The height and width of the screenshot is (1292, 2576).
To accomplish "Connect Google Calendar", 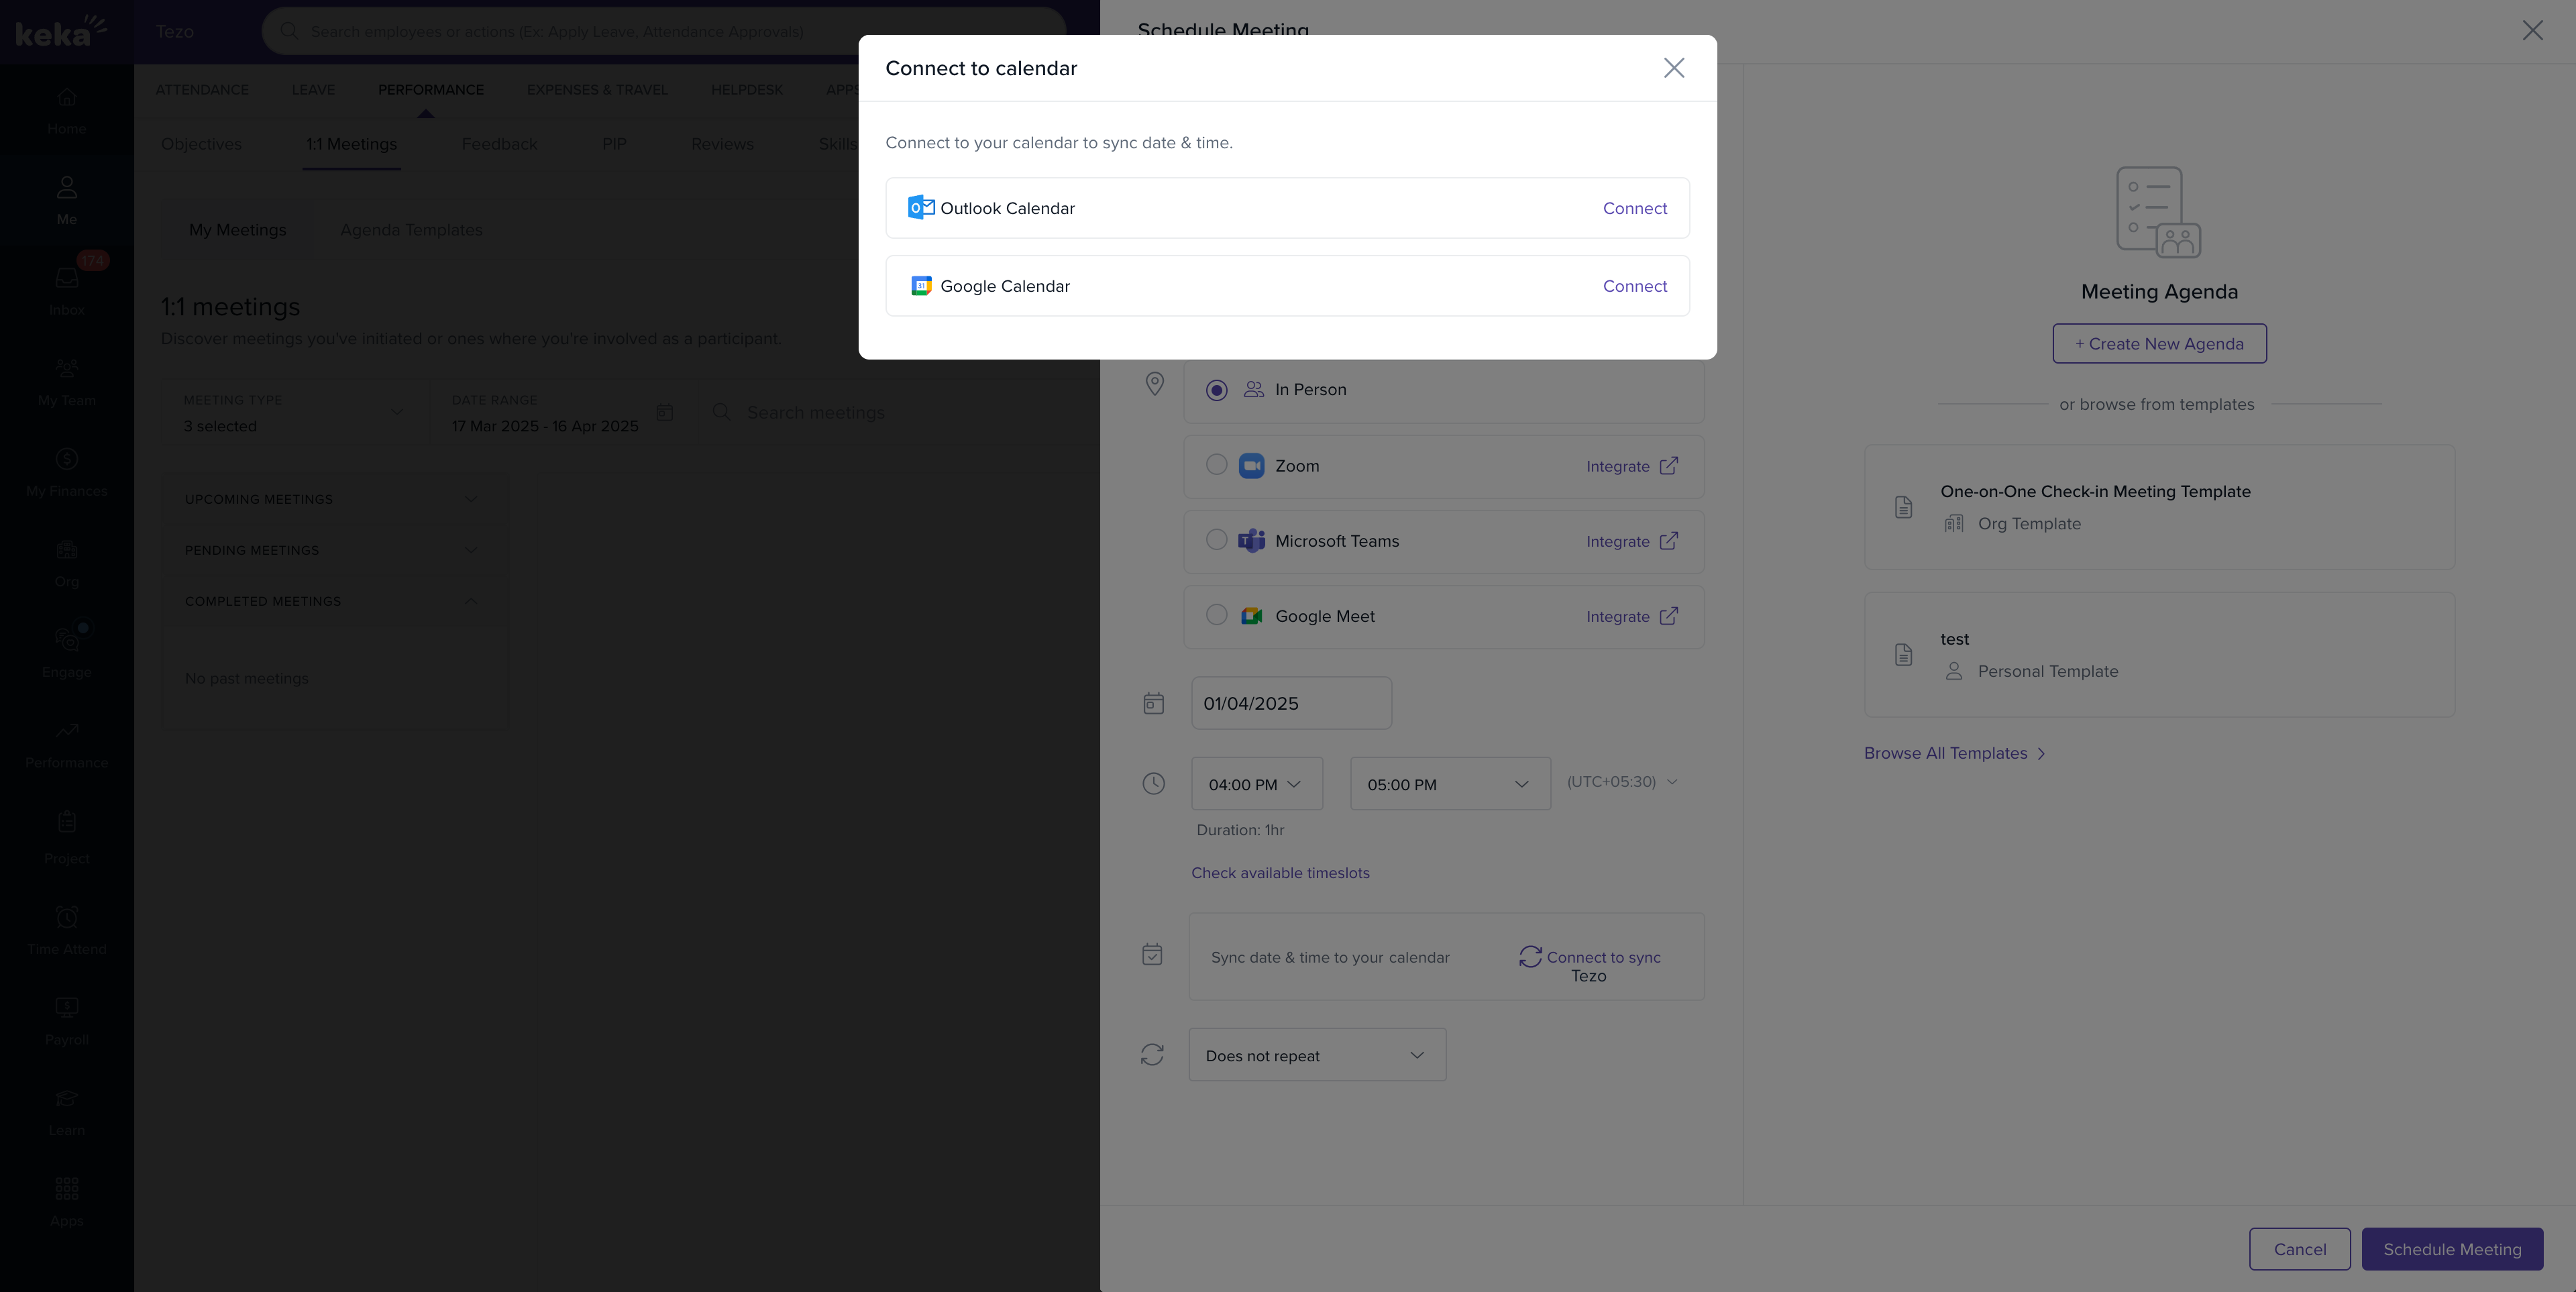I will click(x=1634, y=286).
